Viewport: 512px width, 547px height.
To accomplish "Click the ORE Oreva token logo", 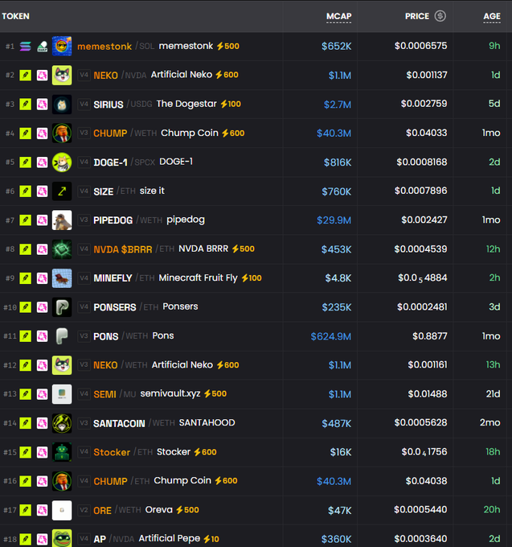I will tap(62, 510).
